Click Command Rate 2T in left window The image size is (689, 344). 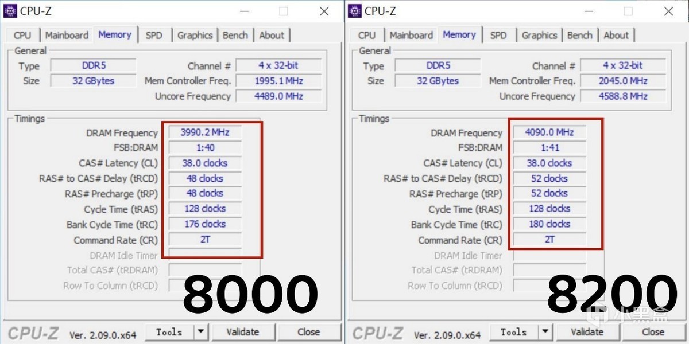click(x=205, y=240)
